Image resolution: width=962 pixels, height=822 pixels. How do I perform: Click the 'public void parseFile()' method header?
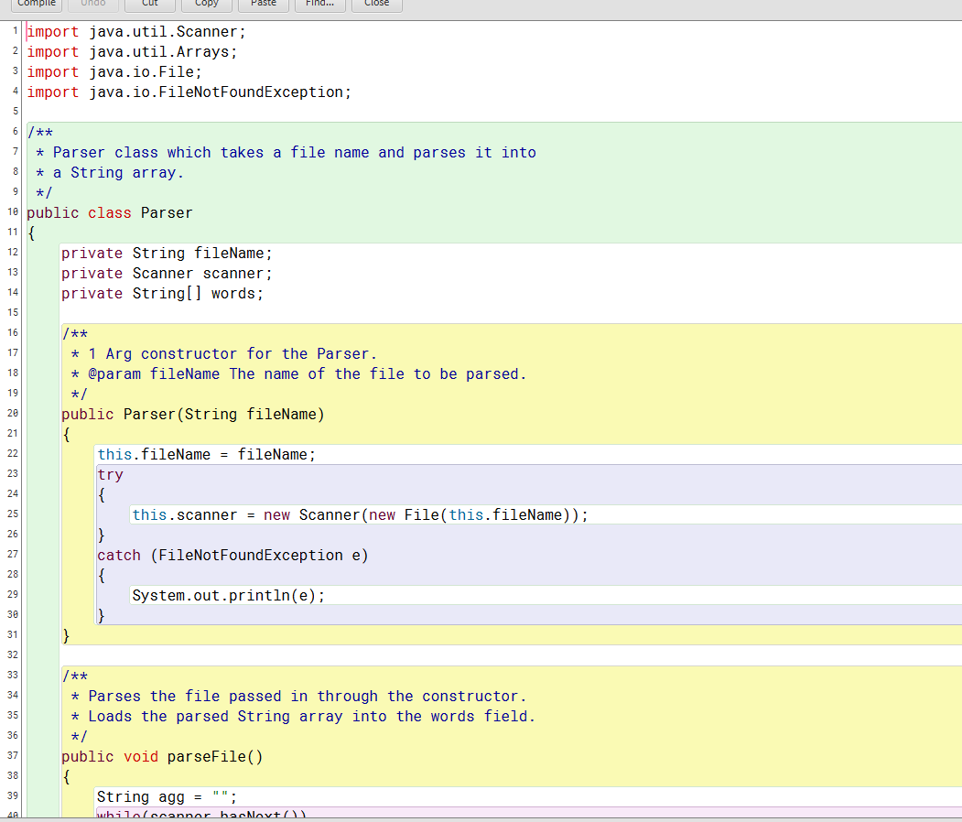pyautogui.click(x=162, y=757)
